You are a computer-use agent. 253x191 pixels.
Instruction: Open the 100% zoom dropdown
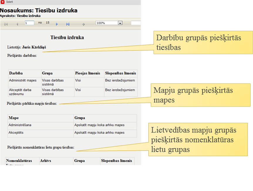coord(120,23)
